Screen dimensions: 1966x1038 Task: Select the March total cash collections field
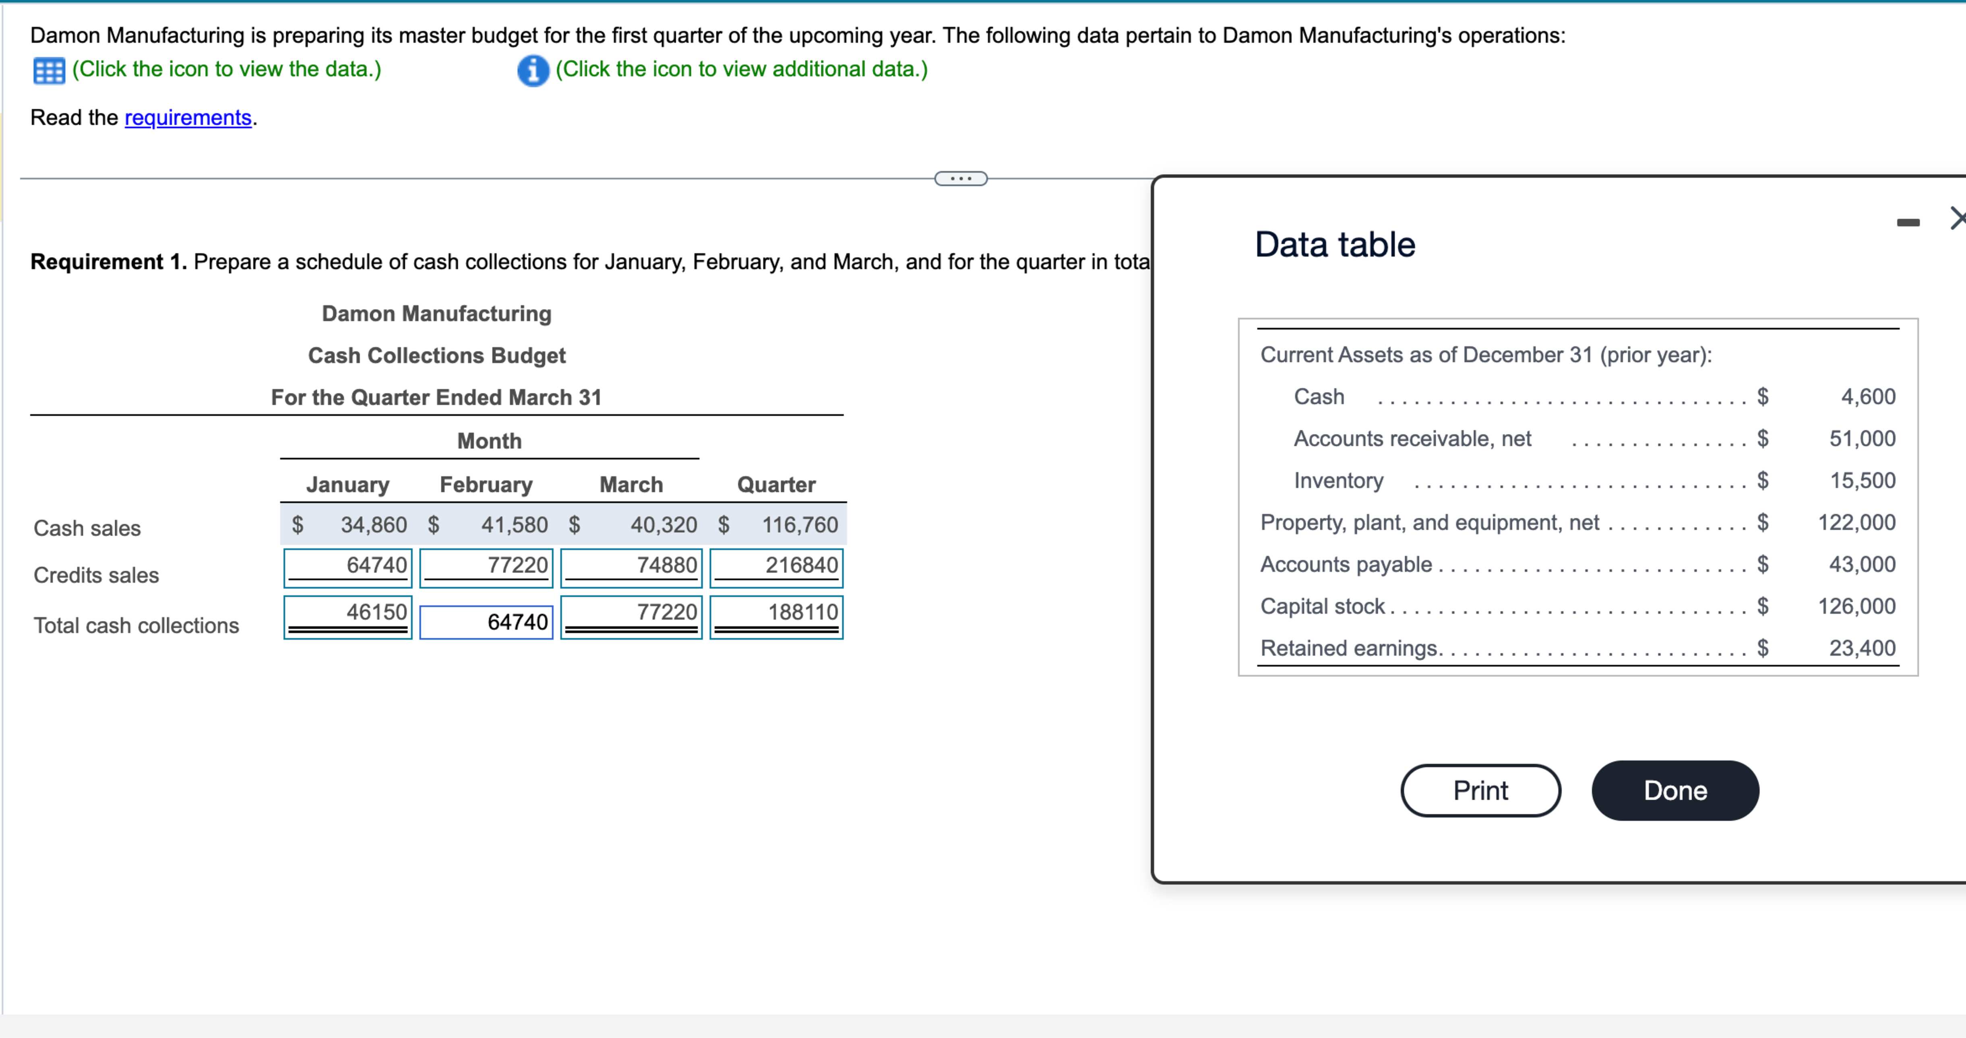(x=631, y=617)
